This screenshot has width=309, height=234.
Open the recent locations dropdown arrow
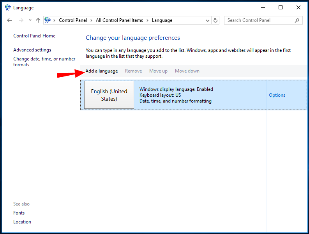30,20
